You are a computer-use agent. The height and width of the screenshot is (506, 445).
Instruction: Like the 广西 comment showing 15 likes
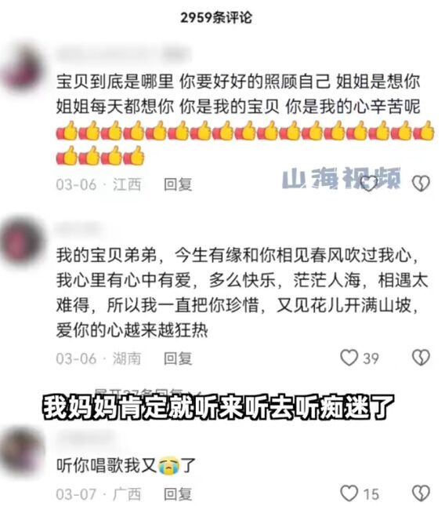349,493
